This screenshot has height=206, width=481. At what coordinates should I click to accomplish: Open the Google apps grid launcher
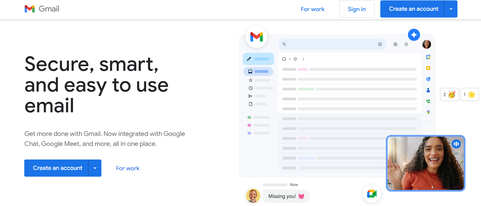406,44
